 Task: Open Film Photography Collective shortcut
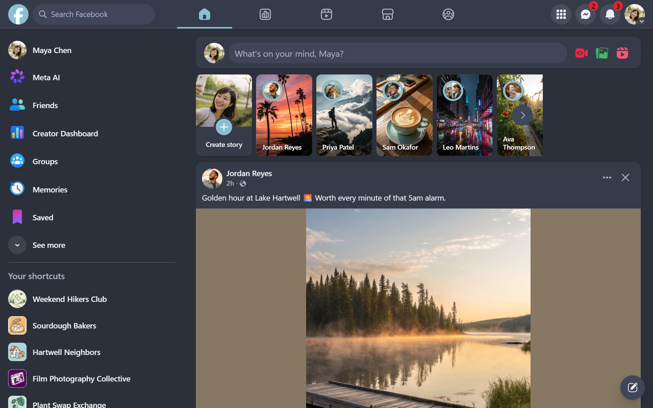point(92,379)
